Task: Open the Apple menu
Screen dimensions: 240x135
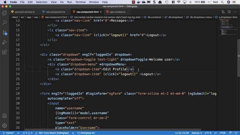Action: (x=5, y=2)
